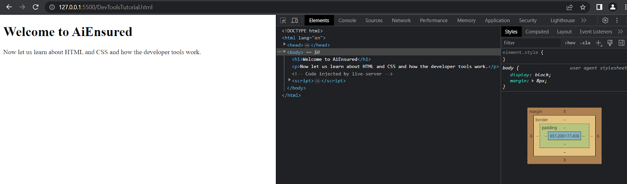
Task: Click the element.style rule selector
Action: (x=520, y=52)
